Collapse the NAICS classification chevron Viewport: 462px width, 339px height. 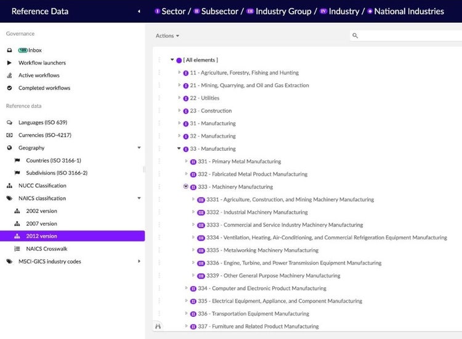pyautogui.click(x=139, y=198)
